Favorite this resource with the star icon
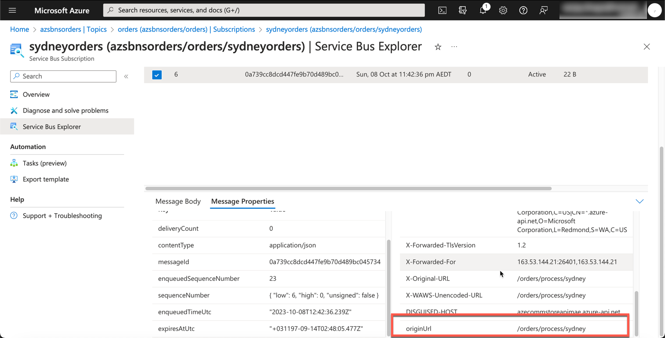 [x=438, y=47]
